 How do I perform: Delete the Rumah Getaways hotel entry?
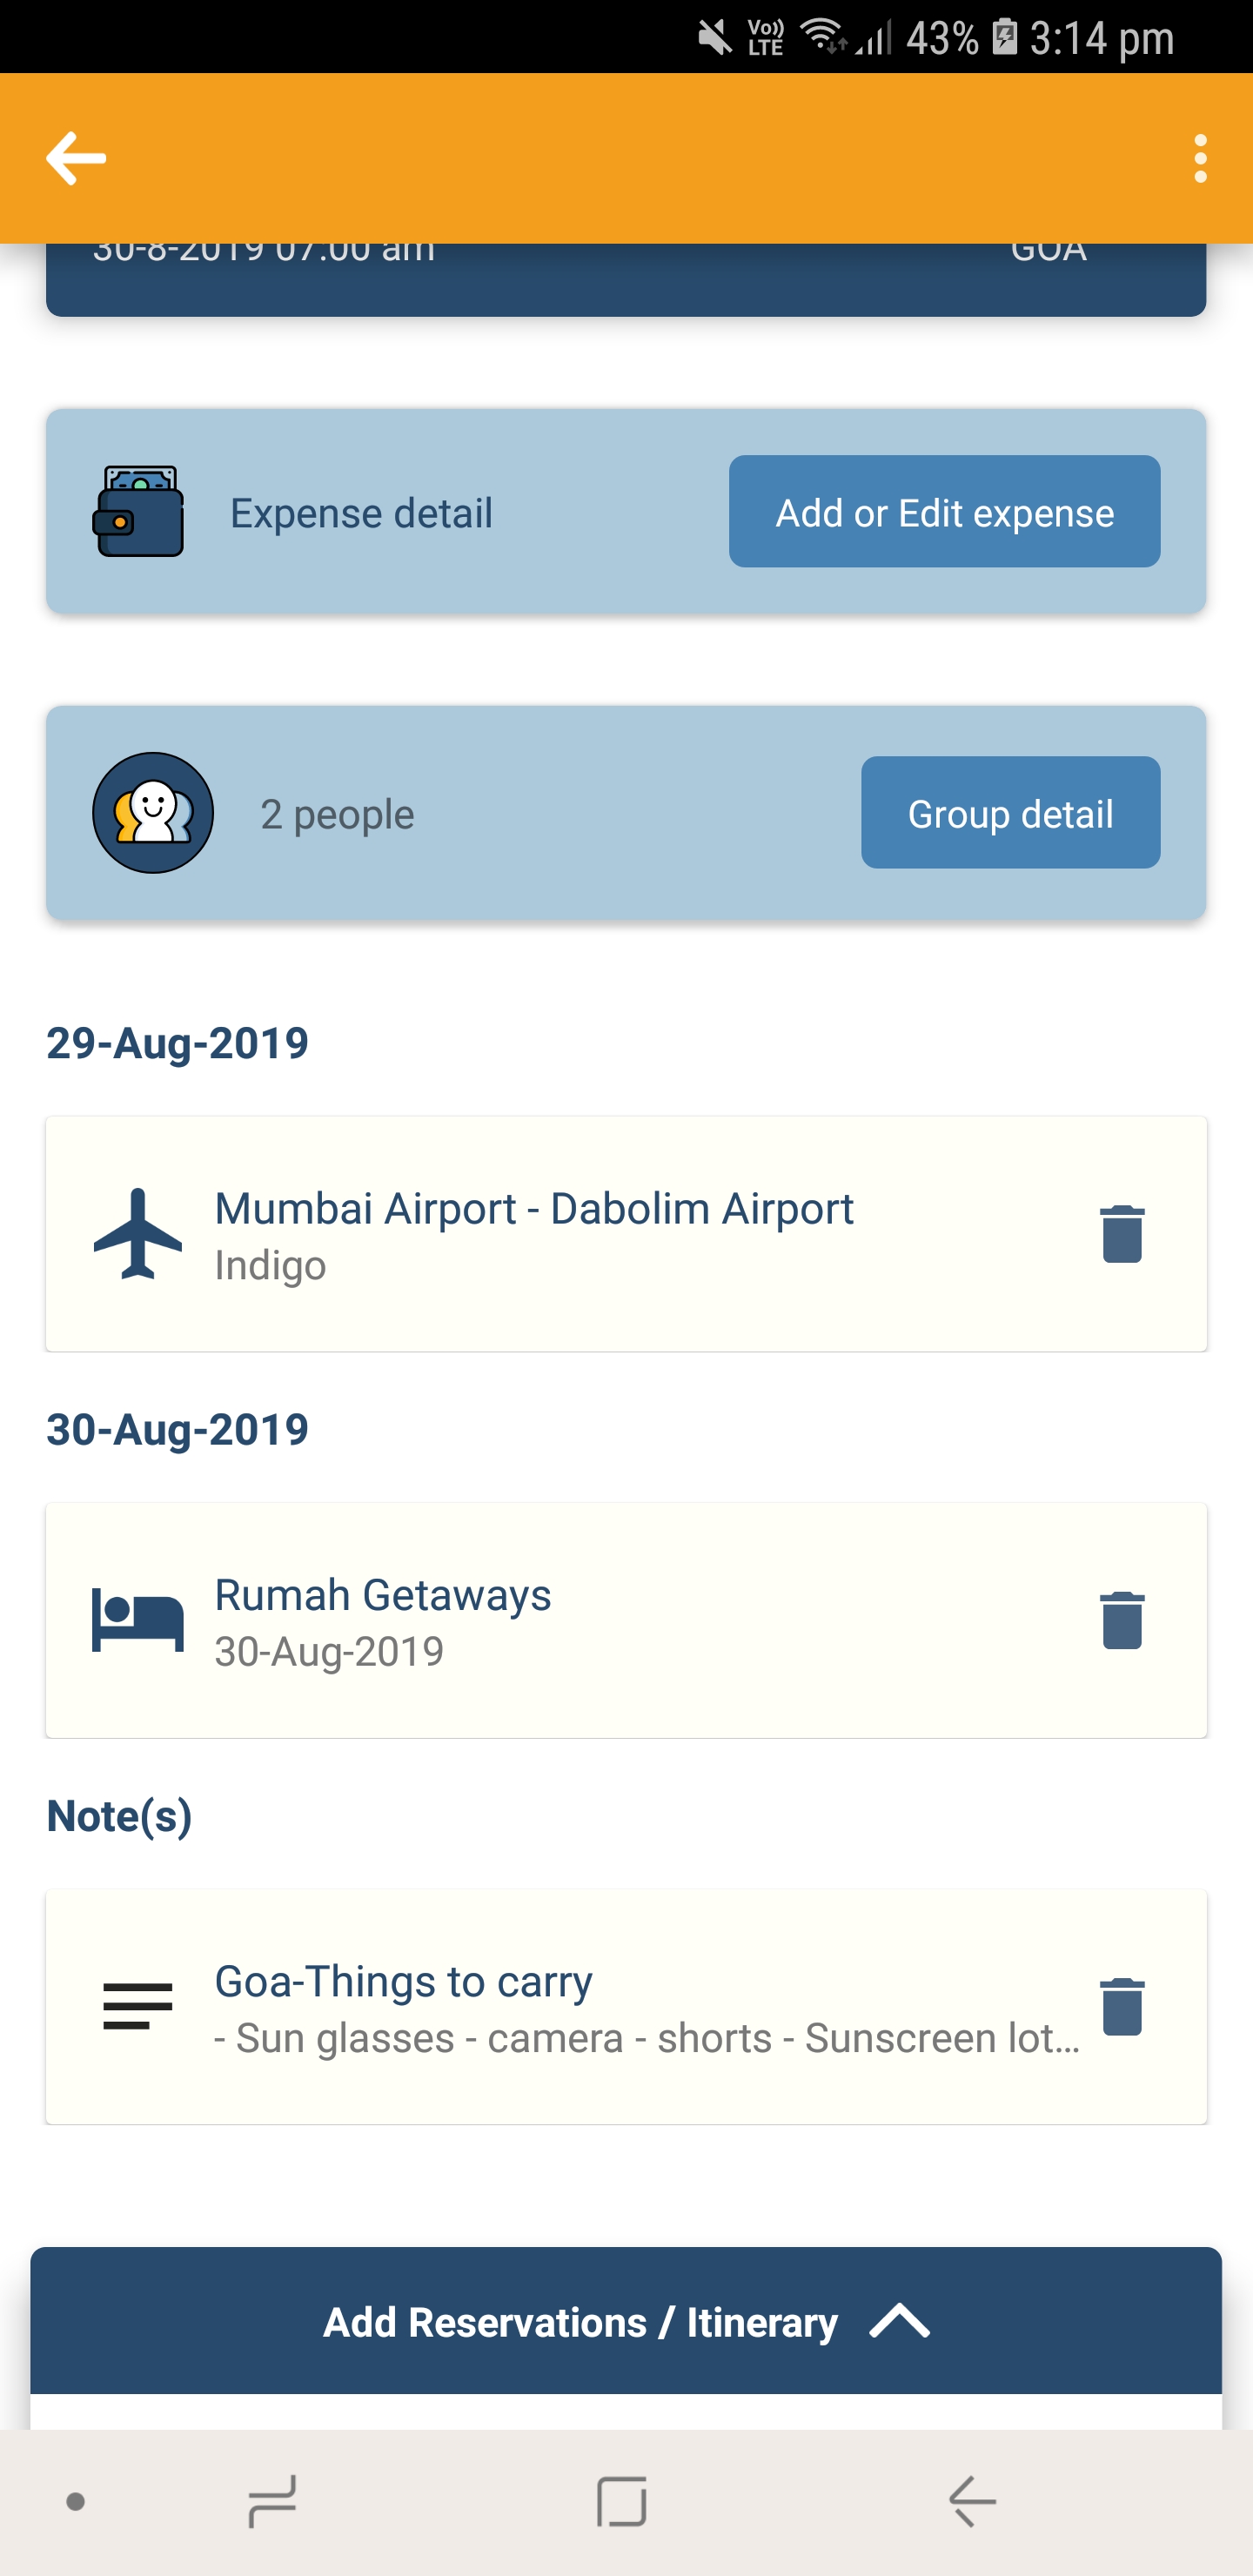pos(1121,1620)
